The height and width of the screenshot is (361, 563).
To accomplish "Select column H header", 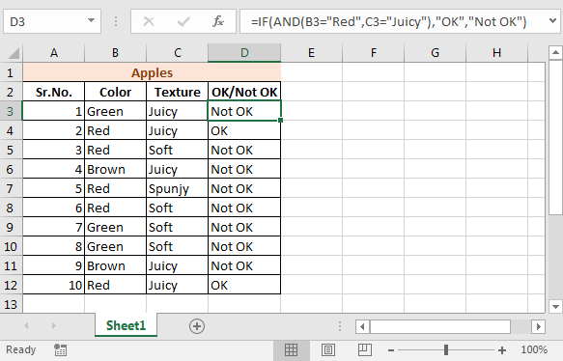I will (496, 53).
